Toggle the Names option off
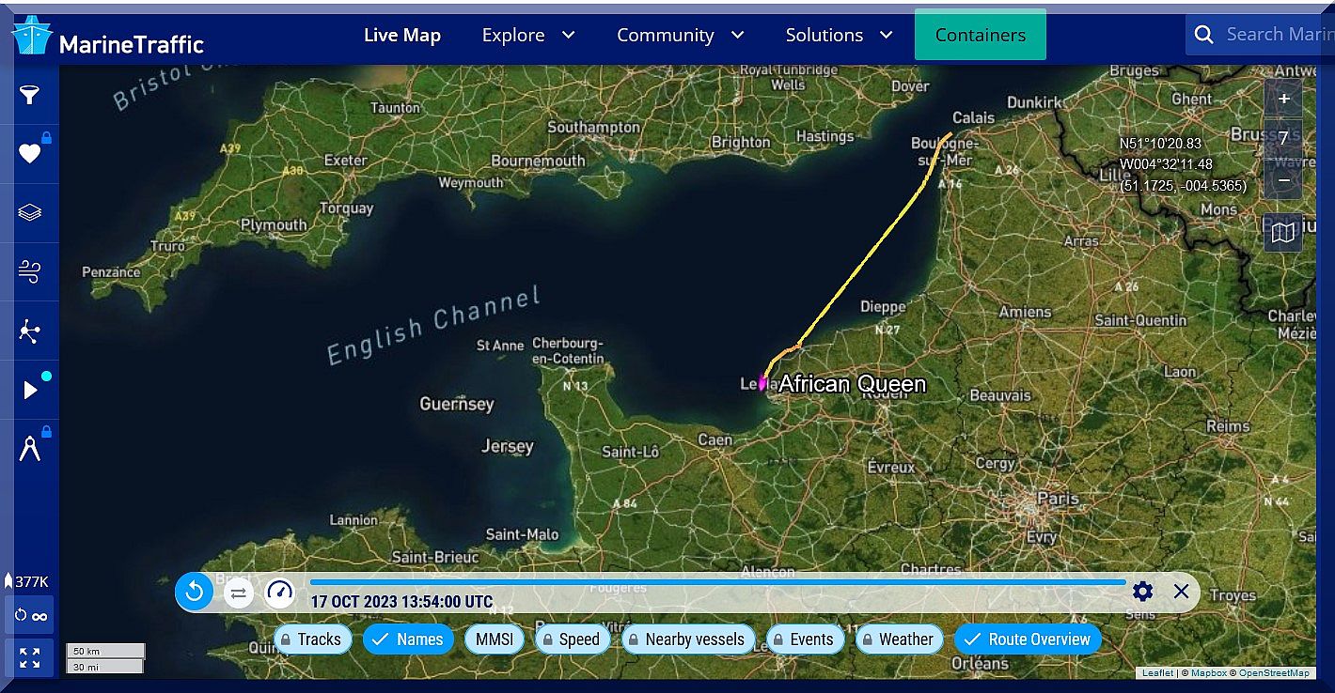This screenshot has height=693, width=1335. click(x=408, y=639)
